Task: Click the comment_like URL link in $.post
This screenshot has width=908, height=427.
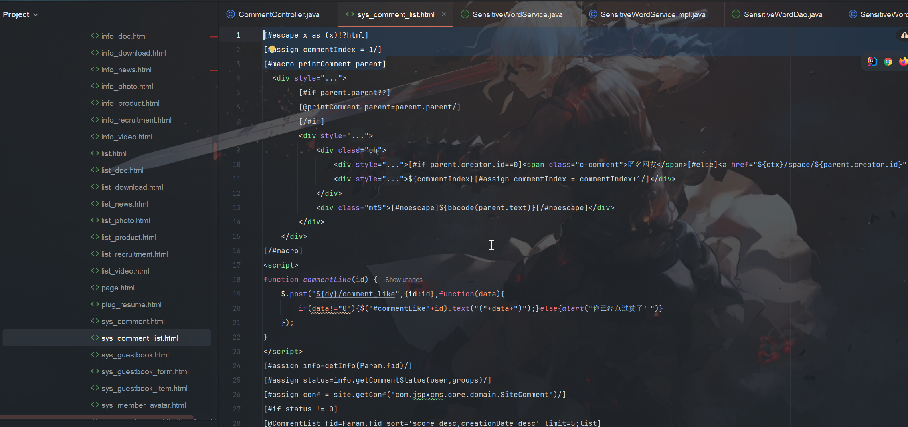Action: (x=355, y=294)
